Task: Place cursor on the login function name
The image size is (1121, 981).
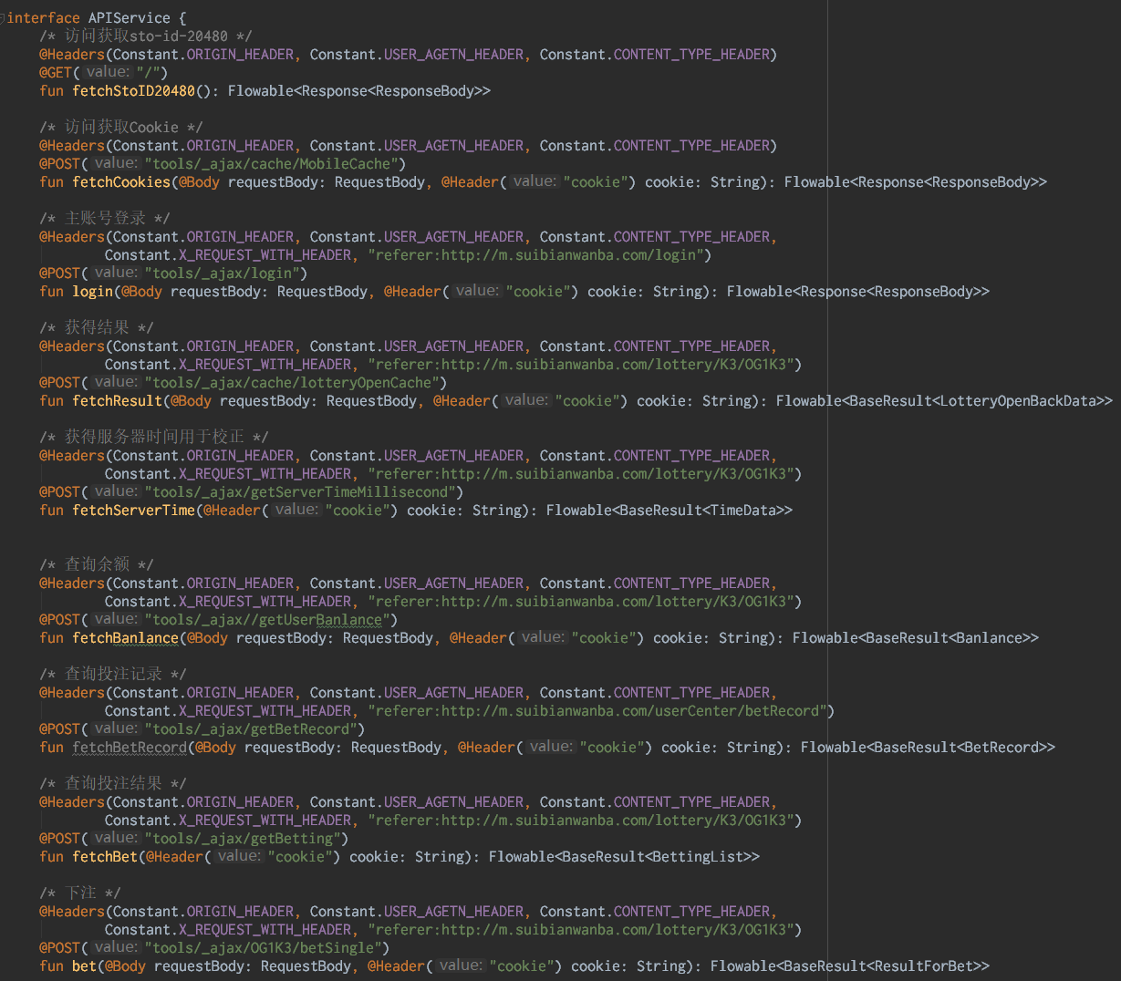Action: pos(92,292)
